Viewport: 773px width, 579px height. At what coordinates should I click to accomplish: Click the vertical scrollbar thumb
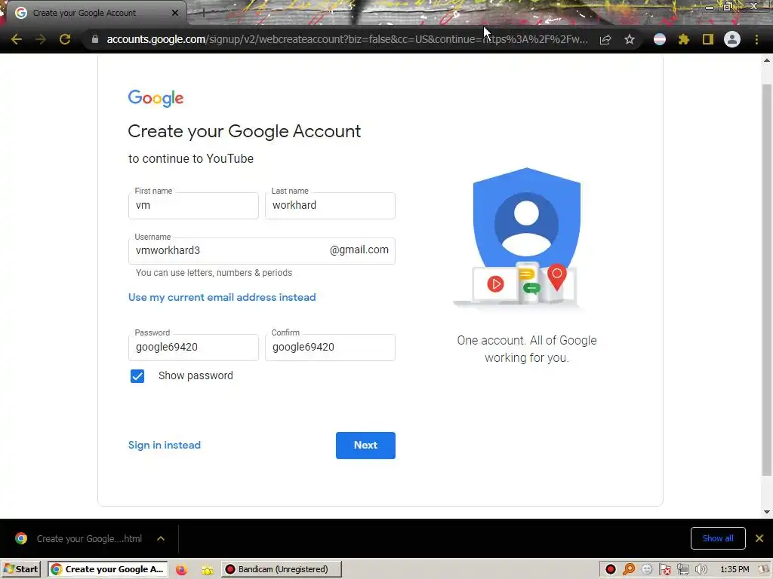[x=767, y=280]
